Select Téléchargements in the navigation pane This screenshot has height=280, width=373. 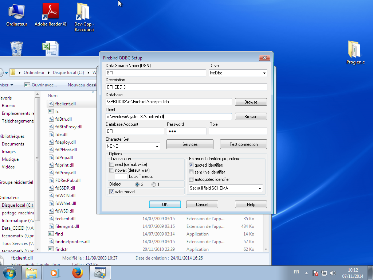(x=18, y=121)
